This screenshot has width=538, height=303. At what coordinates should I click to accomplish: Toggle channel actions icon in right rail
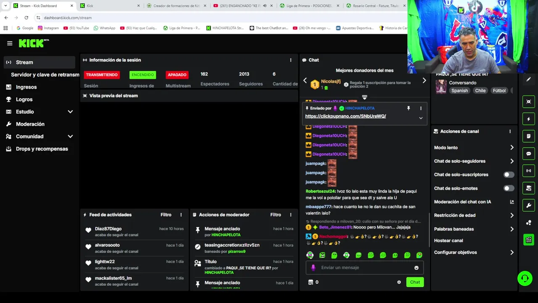point(528,188)
